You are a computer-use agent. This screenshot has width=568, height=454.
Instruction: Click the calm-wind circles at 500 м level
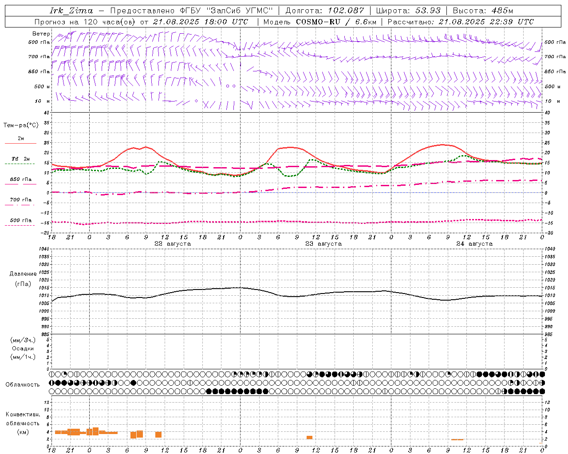click(x=231, y=86)
